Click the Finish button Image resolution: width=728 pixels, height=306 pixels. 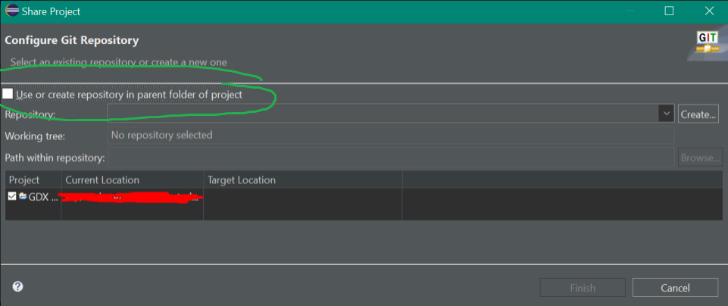(583, 288)
